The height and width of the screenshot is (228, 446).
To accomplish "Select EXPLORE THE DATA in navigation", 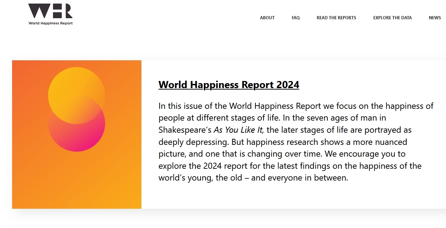I will tap(393, 18).
